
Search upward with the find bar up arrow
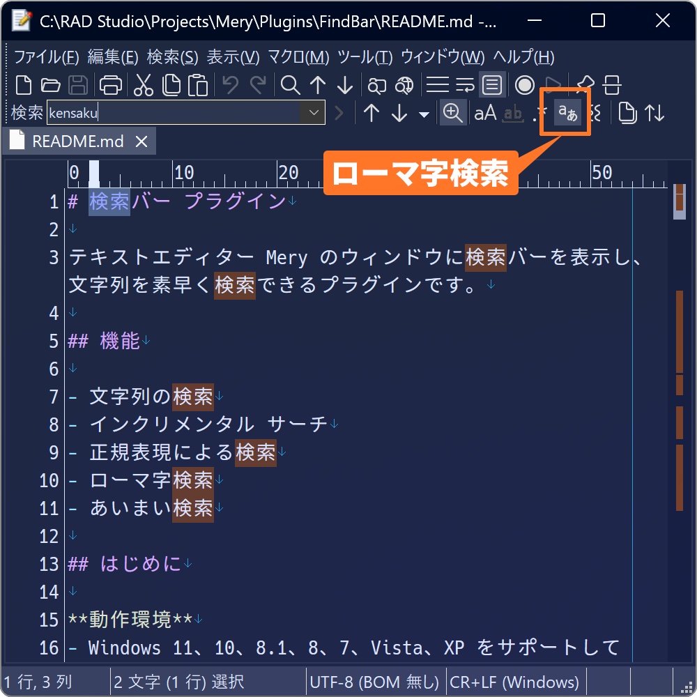(372, 113)
